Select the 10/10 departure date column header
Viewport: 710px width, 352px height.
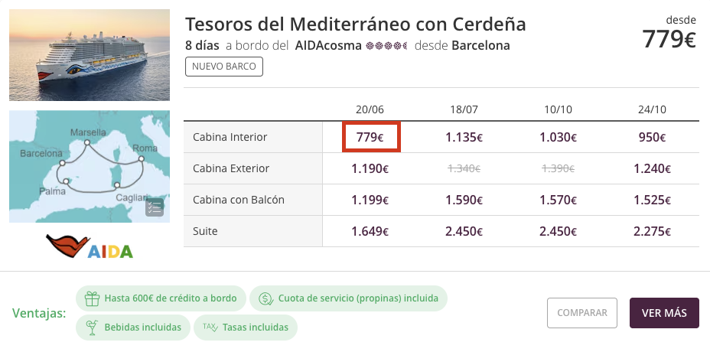pyautogui.click(x=558, y=109)
